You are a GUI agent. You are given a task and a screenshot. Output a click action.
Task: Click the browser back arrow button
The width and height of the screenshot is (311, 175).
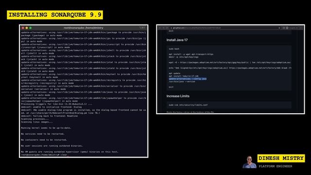click(x=160, y=28)
